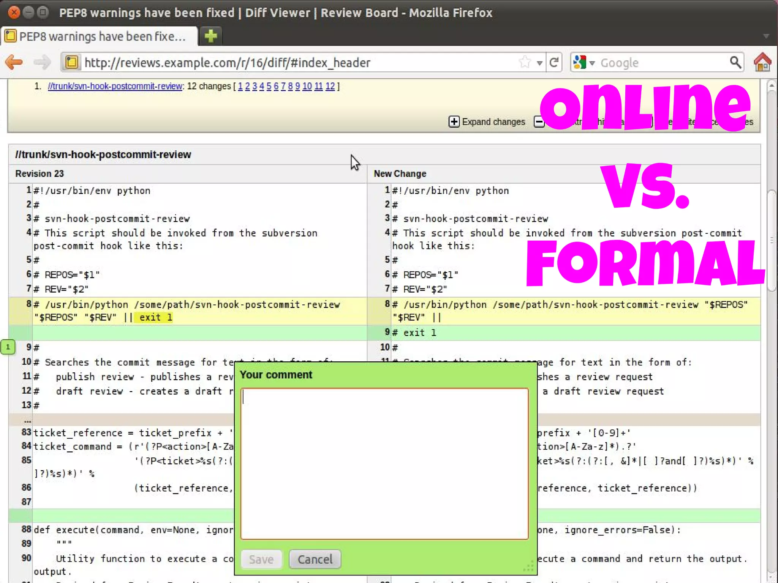Go back with the browser back arrow
Viewport: 778px width, 583px height.
(x=14, y=62)
